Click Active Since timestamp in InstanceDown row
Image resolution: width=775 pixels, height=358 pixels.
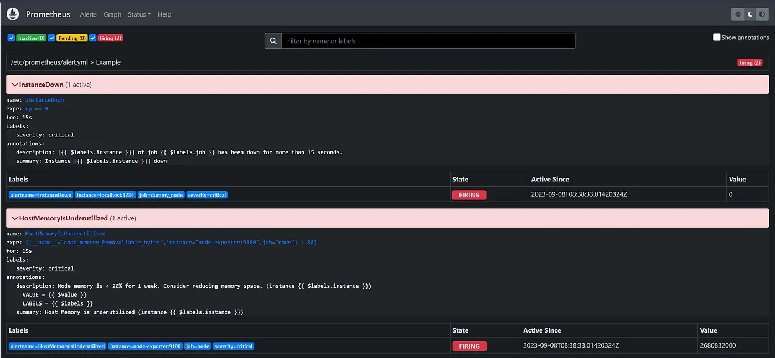coord(579,194)
